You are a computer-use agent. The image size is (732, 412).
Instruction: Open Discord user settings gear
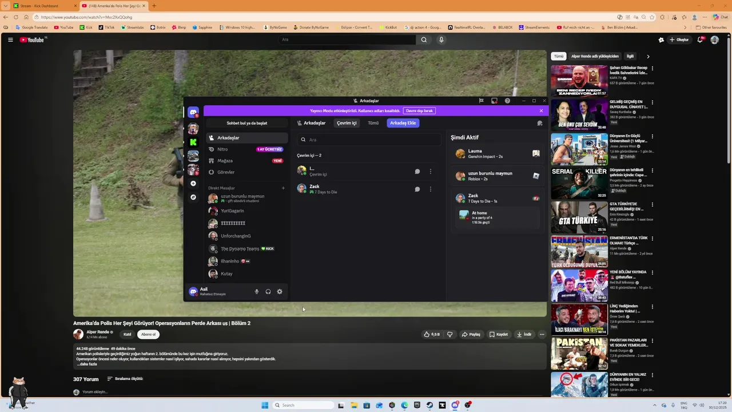click(280, 292)
